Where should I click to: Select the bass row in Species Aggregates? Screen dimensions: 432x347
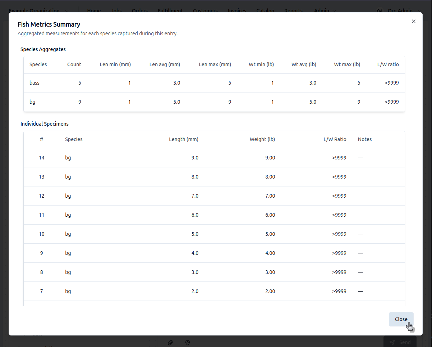pyautogui.click(x=214, y=83)
